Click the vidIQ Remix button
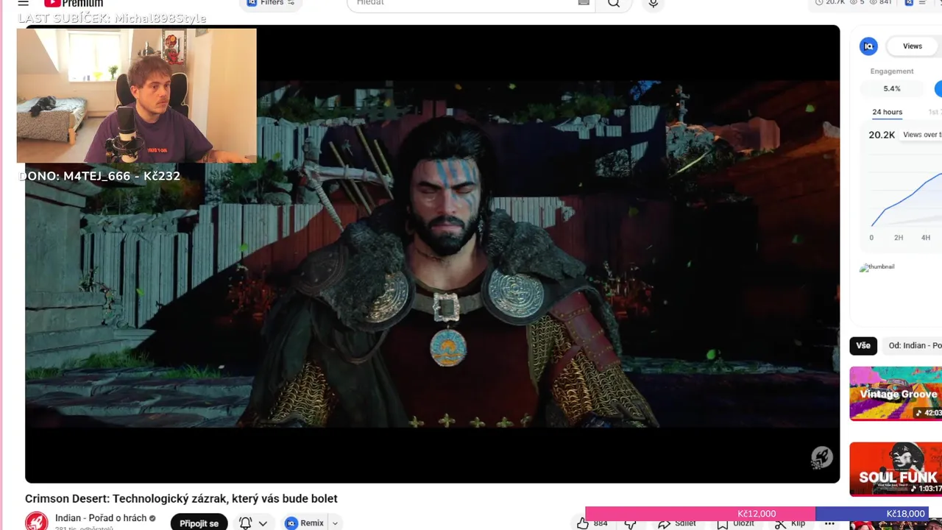Screen dimensions: 942x530 tap(305, 523)
